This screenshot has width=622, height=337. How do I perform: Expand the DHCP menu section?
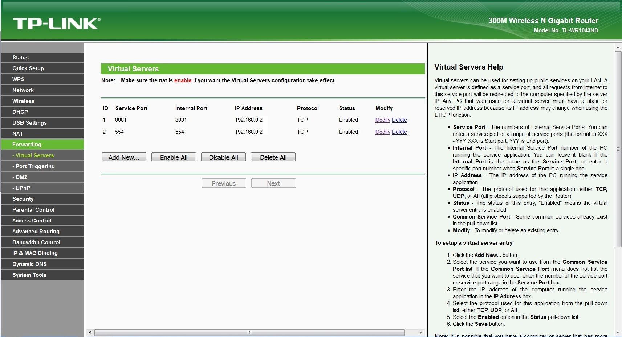tap(20, 112)
